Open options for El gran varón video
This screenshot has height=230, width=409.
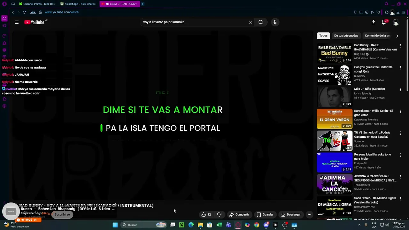click(400, 111)
